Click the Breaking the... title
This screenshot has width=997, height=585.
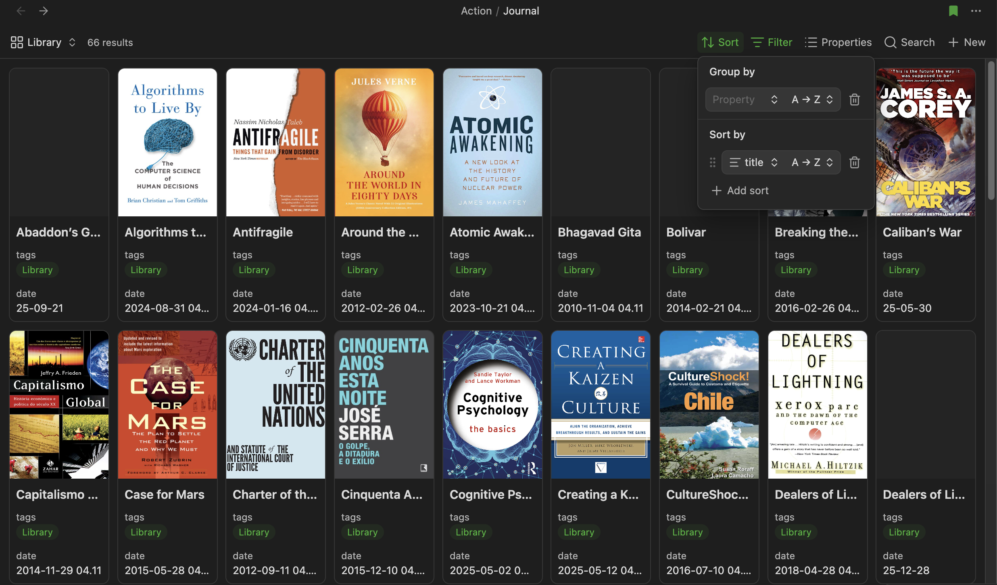(817, 232)
